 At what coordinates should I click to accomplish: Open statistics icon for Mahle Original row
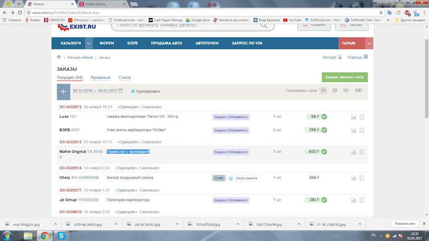click(x=353, y=152)
